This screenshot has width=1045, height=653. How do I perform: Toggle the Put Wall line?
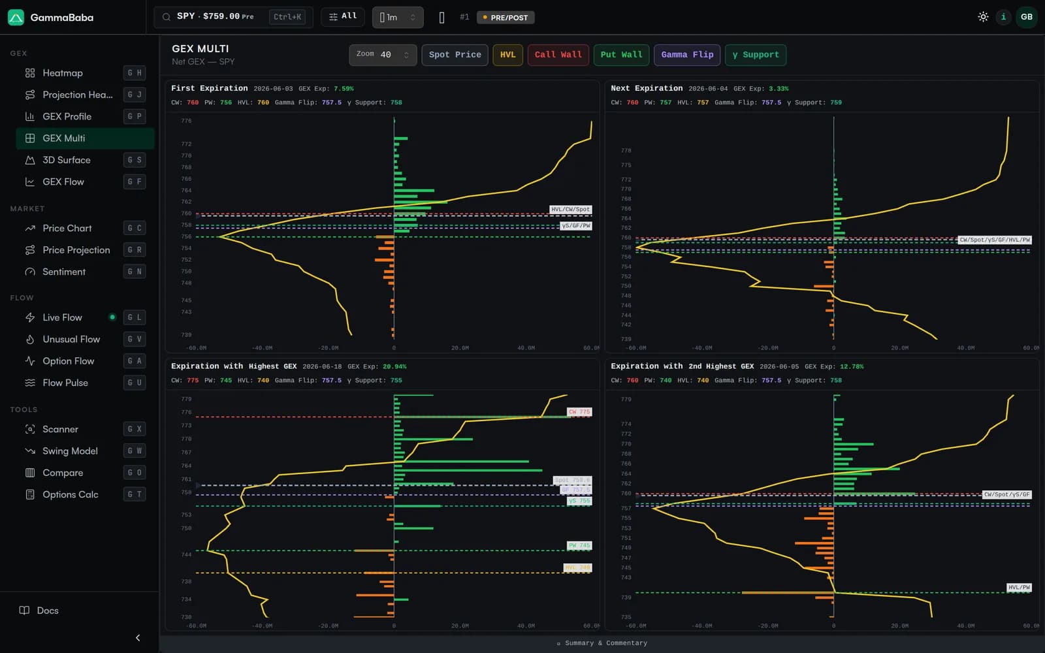pos(621,55)
